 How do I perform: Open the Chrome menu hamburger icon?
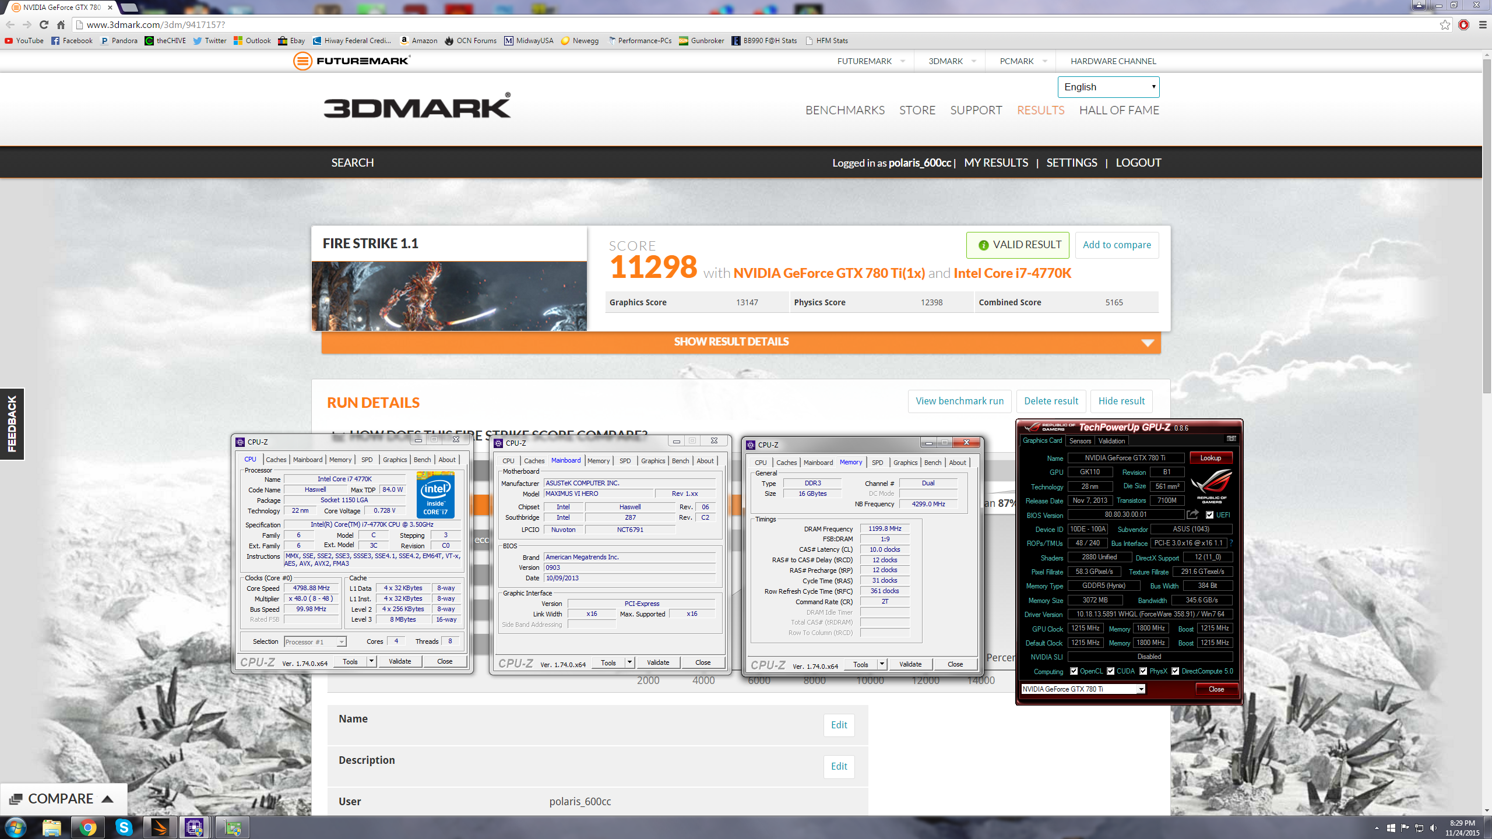point(1483,24)
